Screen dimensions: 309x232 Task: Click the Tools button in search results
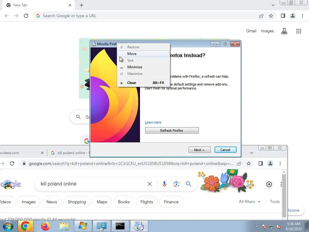tap(275, 201)
